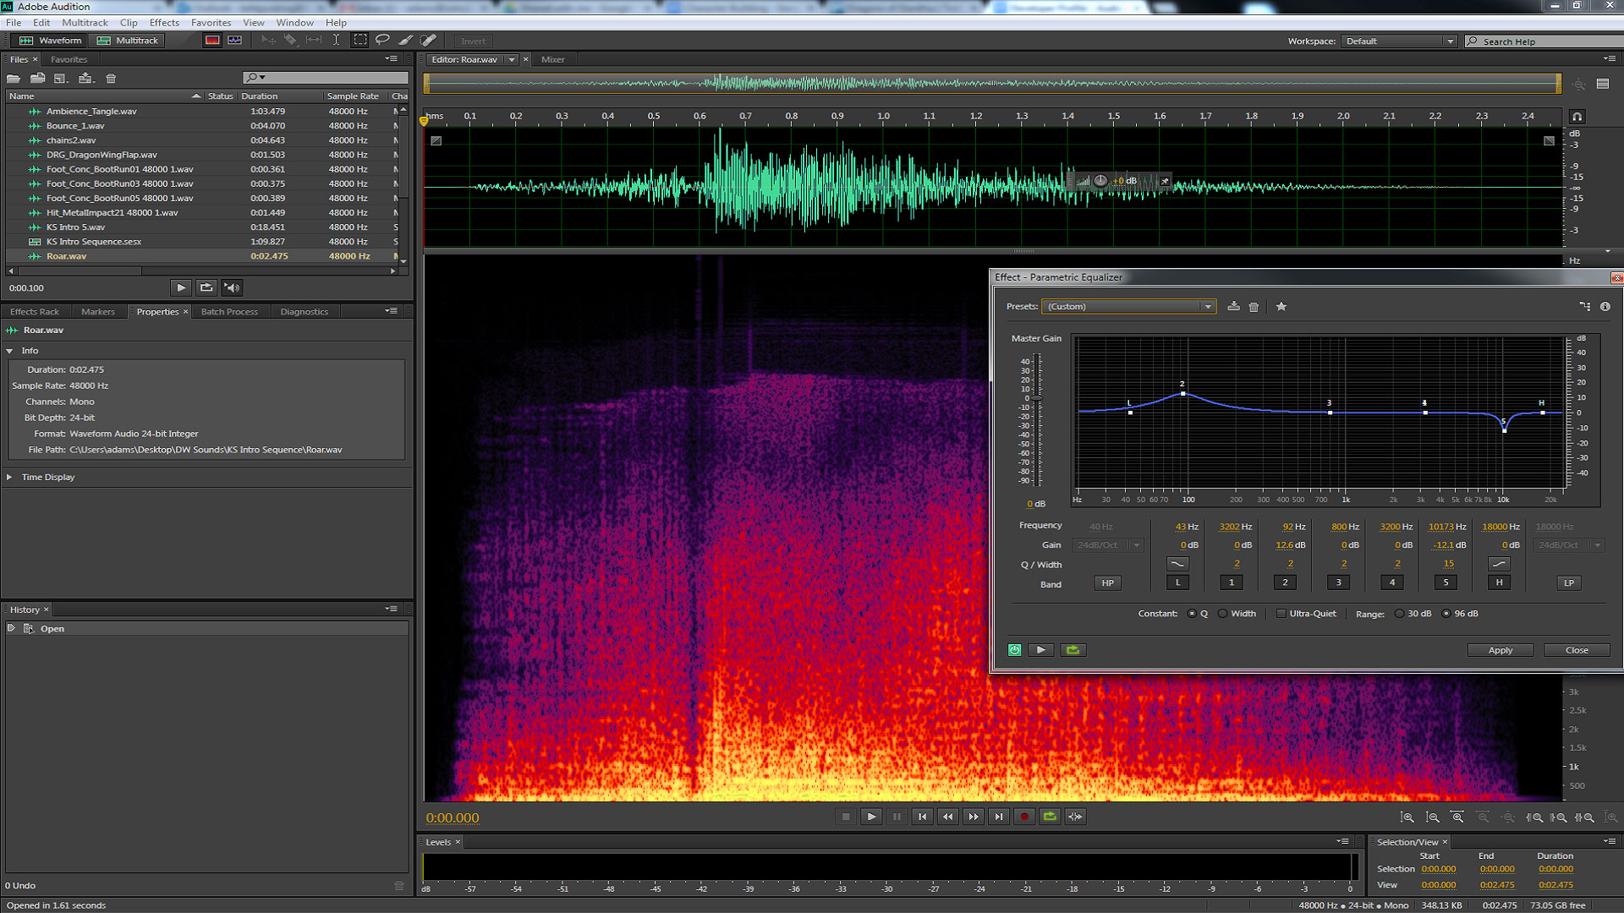Click the Import File icon in Files panel

coord(38,79)
